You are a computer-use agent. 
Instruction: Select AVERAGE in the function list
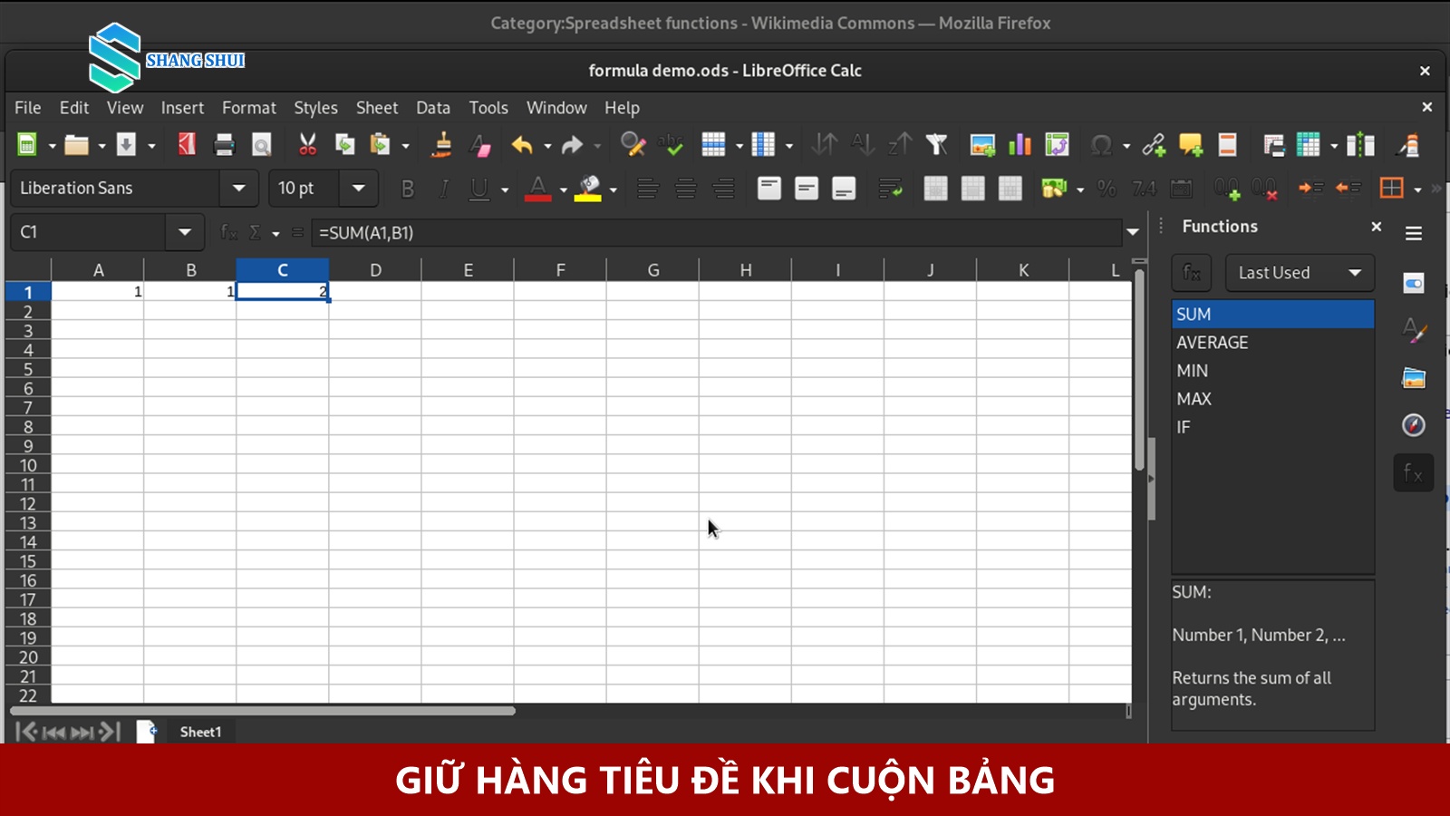[x=1272, y=343]
